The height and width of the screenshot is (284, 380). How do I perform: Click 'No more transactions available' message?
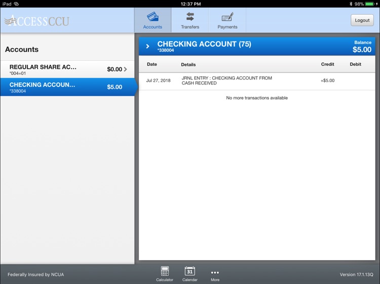click(x=257, y=98)
